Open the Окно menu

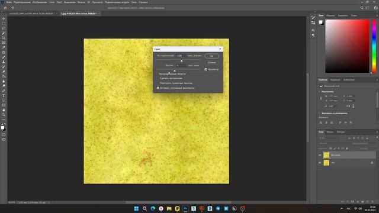(x=134, y=2)
